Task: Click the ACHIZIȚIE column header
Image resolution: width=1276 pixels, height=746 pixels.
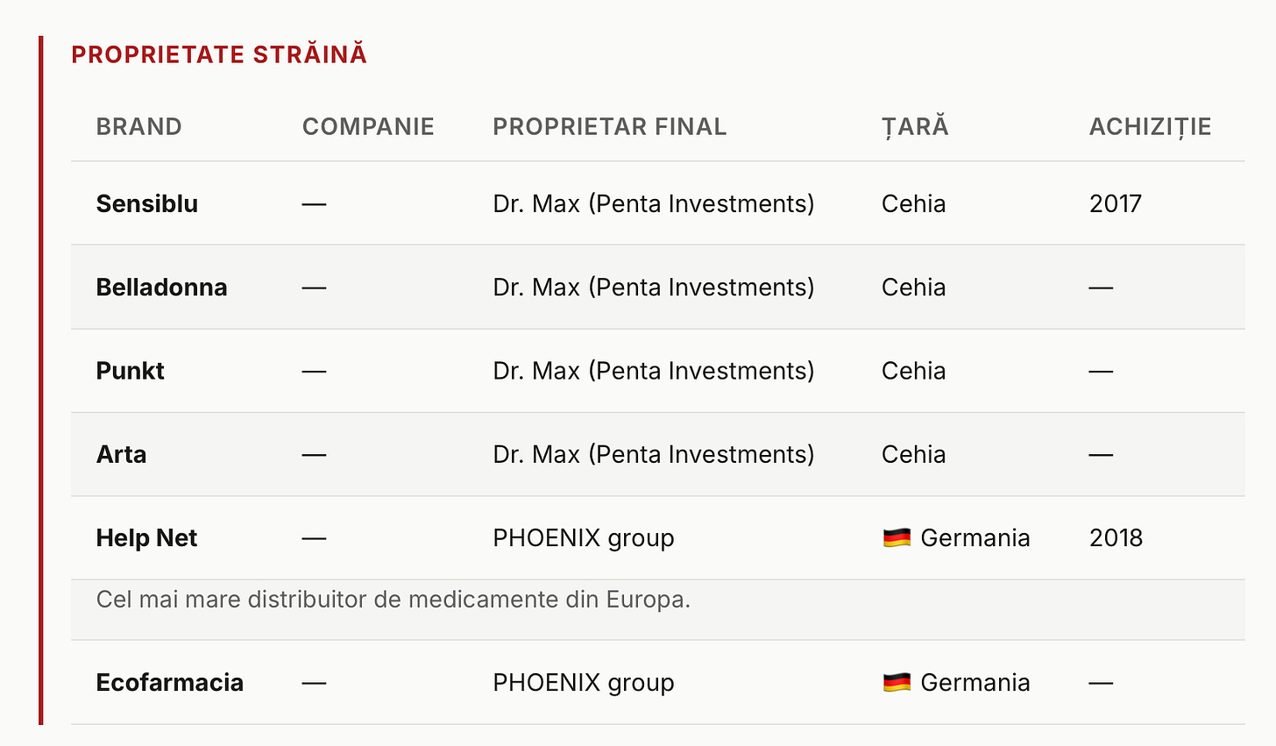Action: coord(1150,126)
